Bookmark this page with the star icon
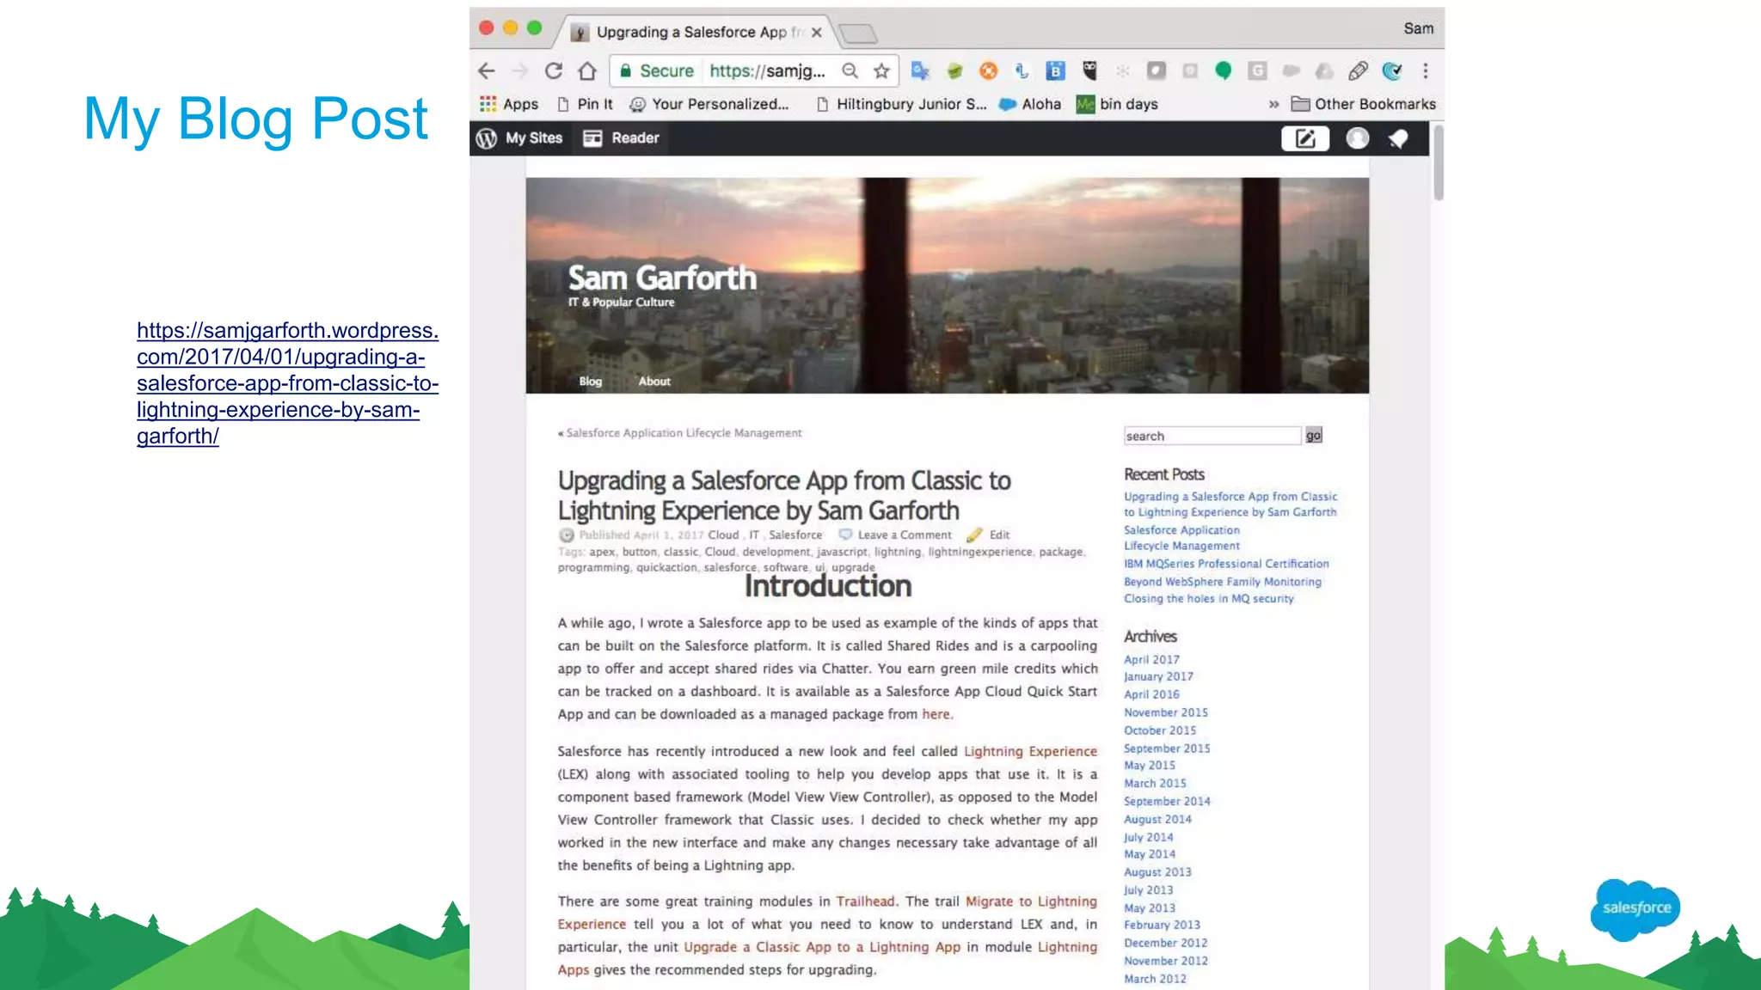 point(881,71)
